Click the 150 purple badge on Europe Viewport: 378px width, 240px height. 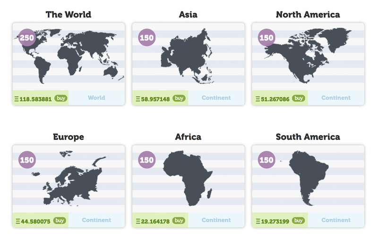click(27, 160)
